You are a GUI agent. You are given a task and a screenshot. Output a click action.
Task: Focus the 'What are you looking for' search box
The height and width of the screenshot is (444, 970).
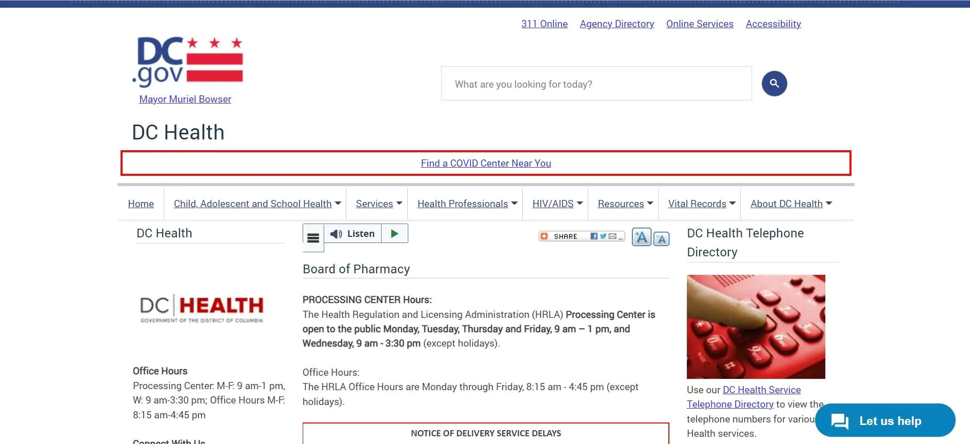[x=596, y=84]
